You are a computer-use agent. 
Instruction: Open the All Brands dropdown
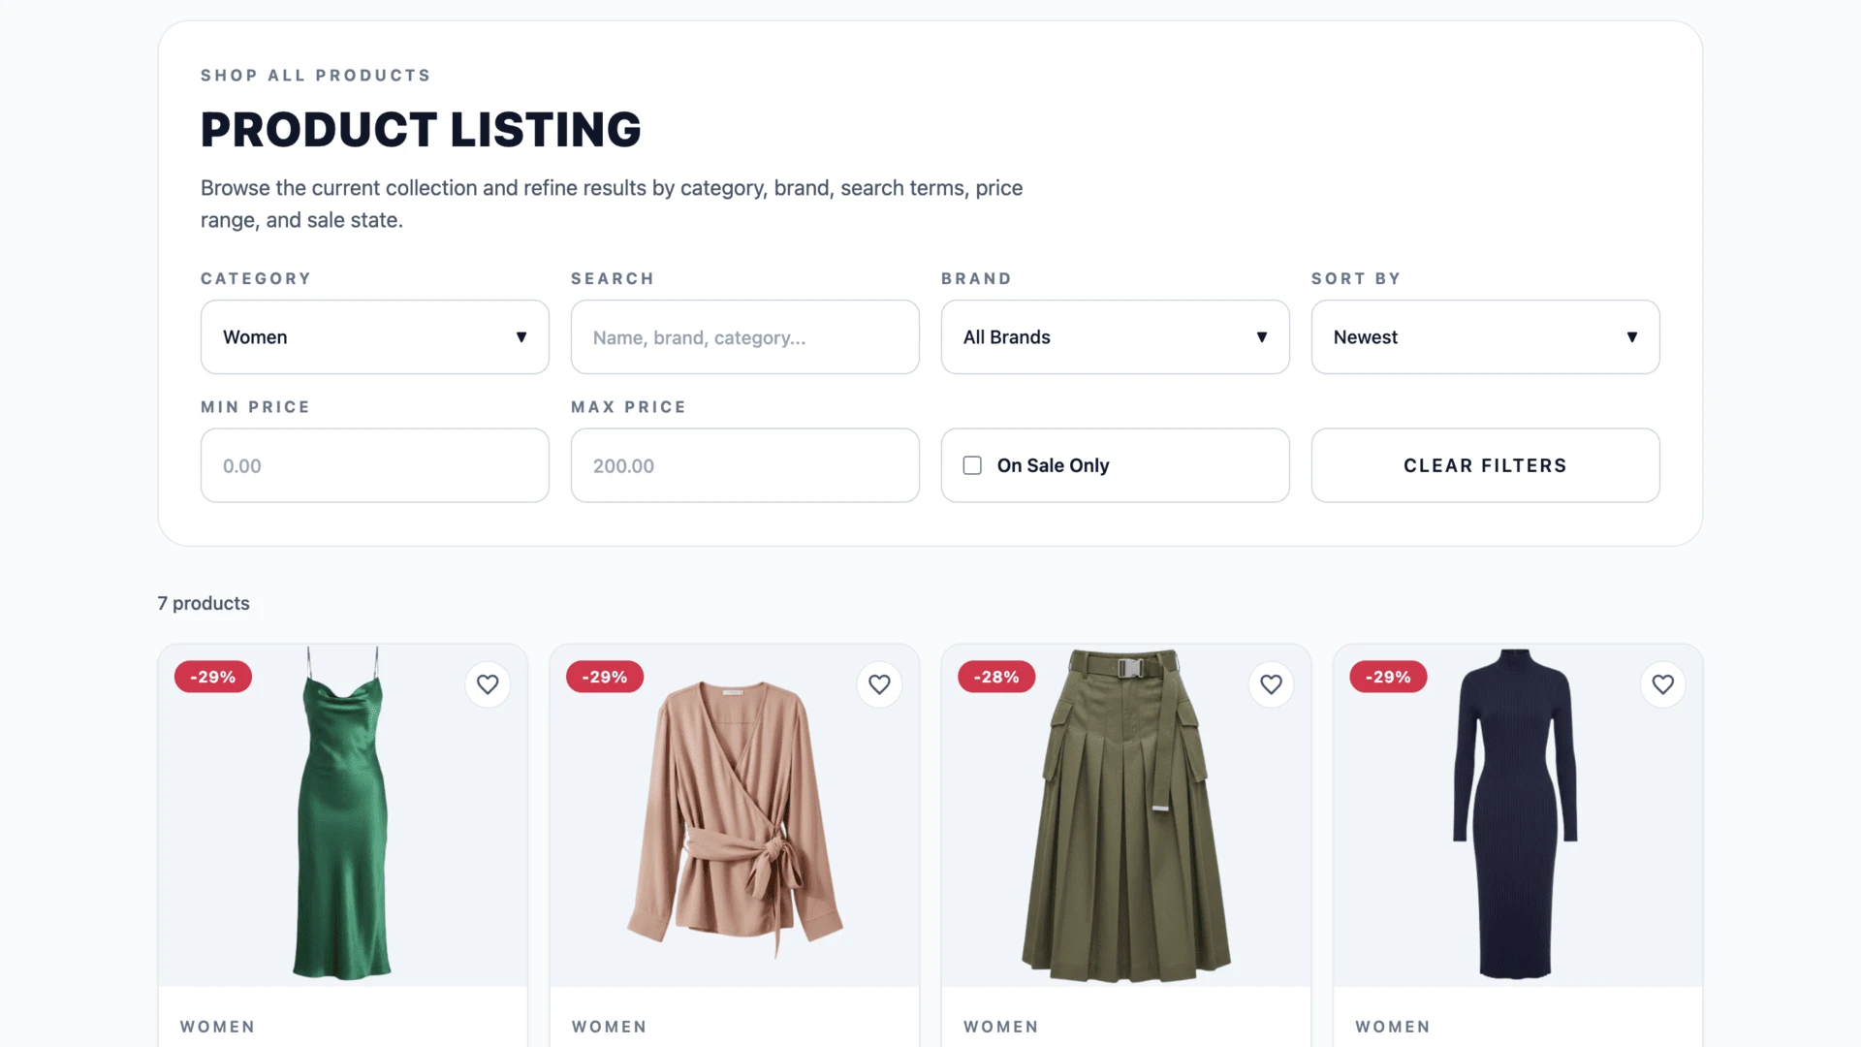(1116, 337)
